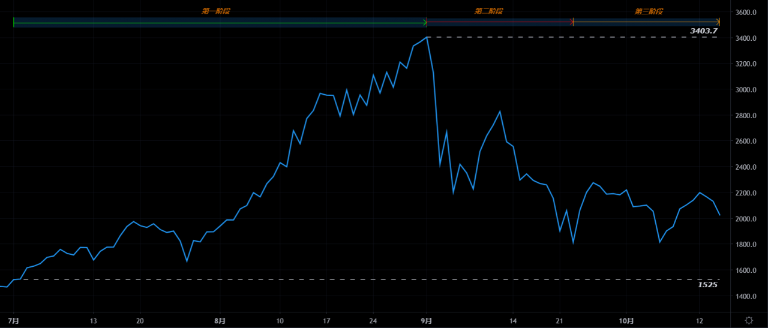Click the blue price line's highest peak

pos(427,37)
